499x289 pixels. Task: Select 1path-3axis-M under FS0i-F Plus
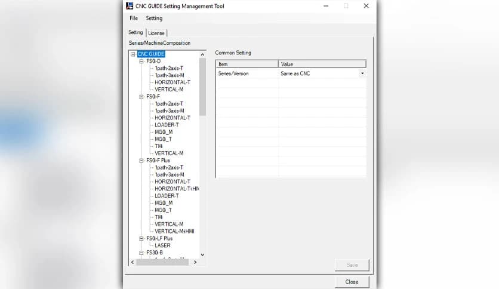(x=170, y=174)
